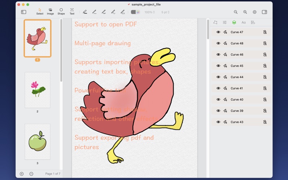Open the lotus flower page 2 thumbnail
The height and width of the screenshot is (180, 288).
tap(37, 90)
